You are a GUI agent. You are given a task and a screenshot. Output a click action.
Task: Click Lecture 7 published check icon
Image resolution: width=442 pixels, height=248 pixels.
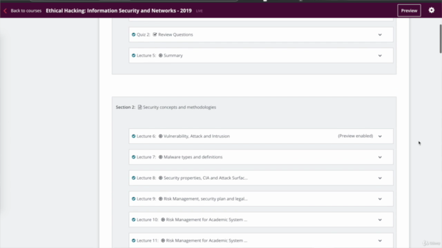pos(133,157)
